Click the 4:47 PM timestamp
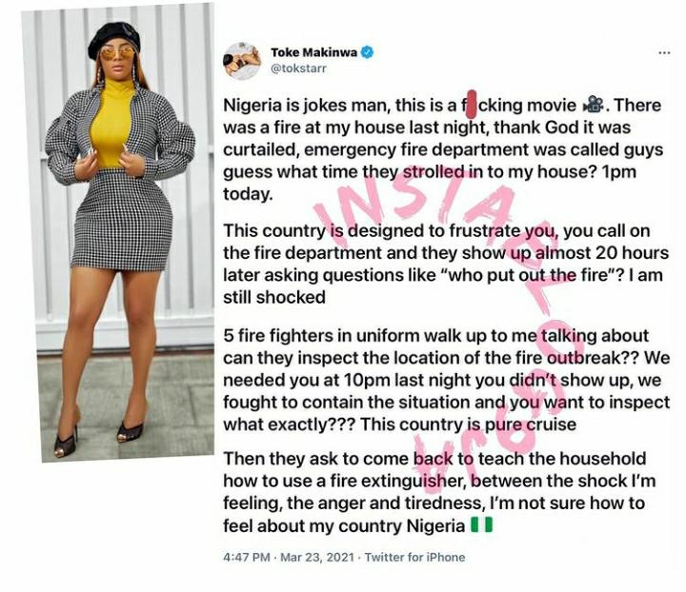 (247, 557)
